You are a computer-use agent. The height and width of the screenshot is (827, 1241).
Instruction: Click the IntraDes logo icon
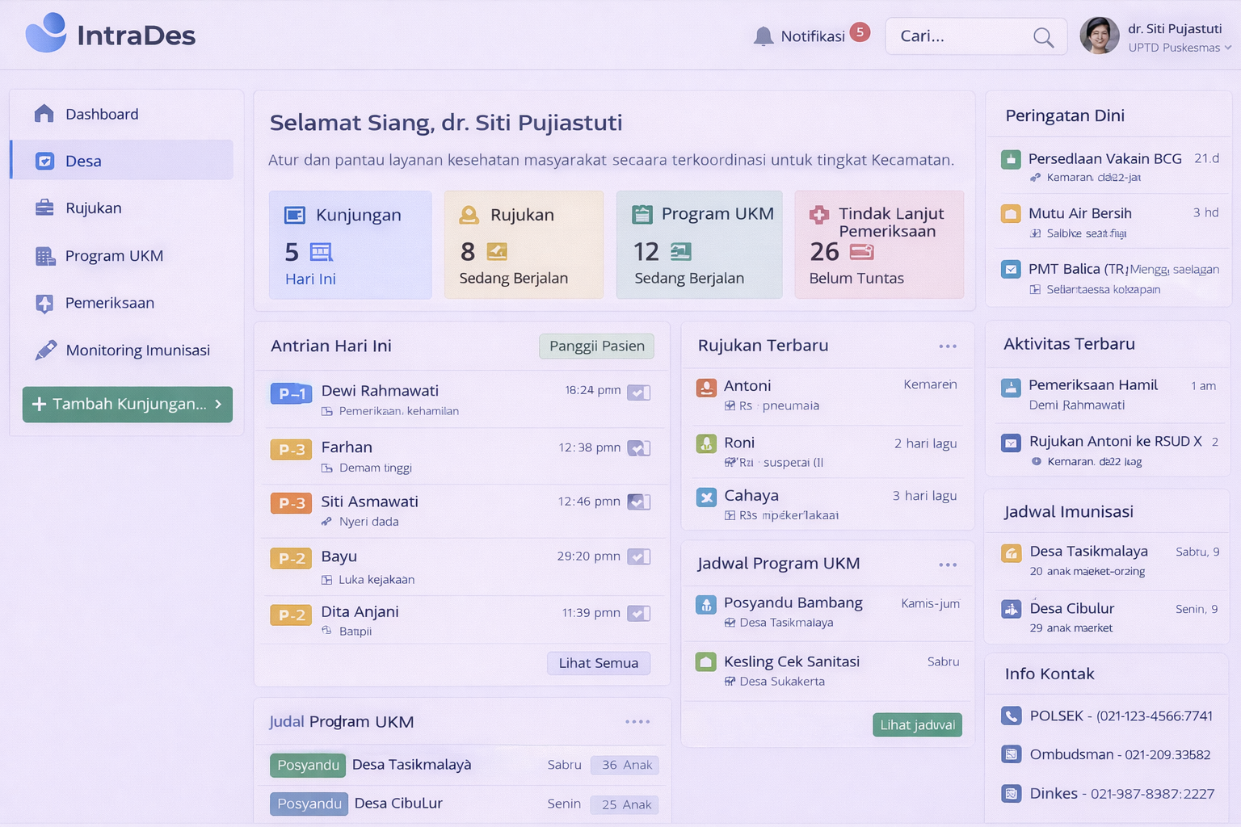[x=46, y=34]
